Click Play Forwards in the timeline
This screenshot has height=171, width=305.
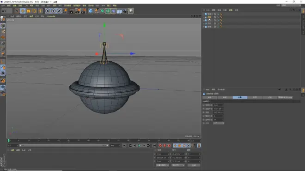click(139, 146)
